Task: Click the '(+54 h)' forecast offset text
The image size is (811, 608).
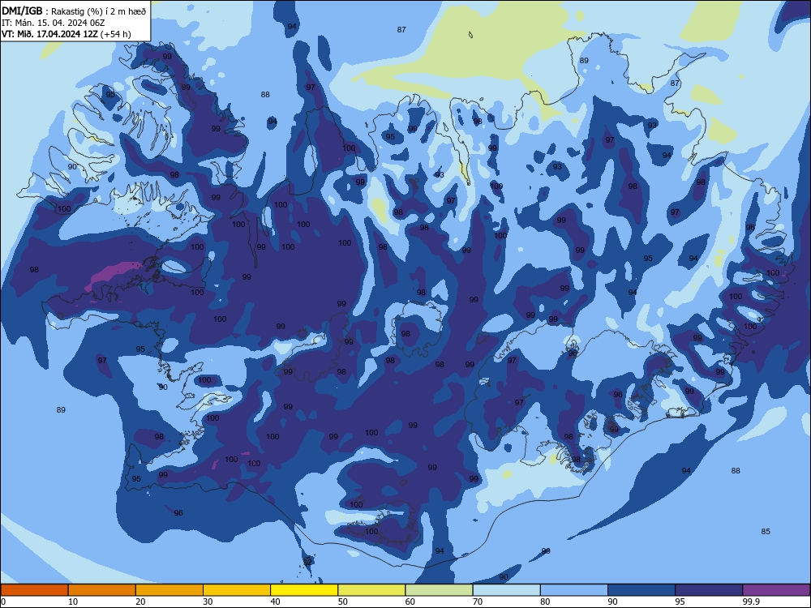Action: pos(116,34)
